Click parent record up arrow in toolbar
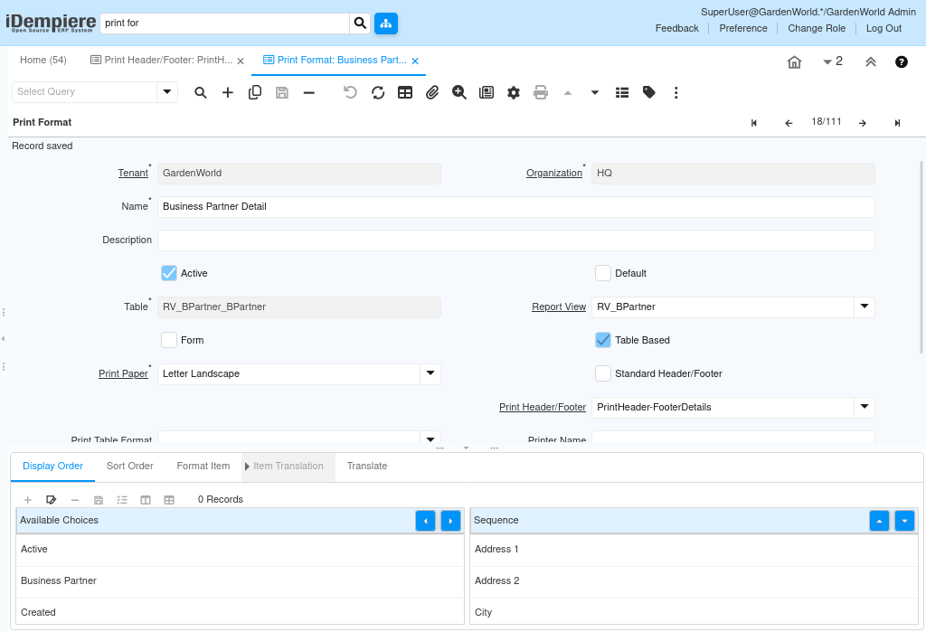 pos(568,93)
